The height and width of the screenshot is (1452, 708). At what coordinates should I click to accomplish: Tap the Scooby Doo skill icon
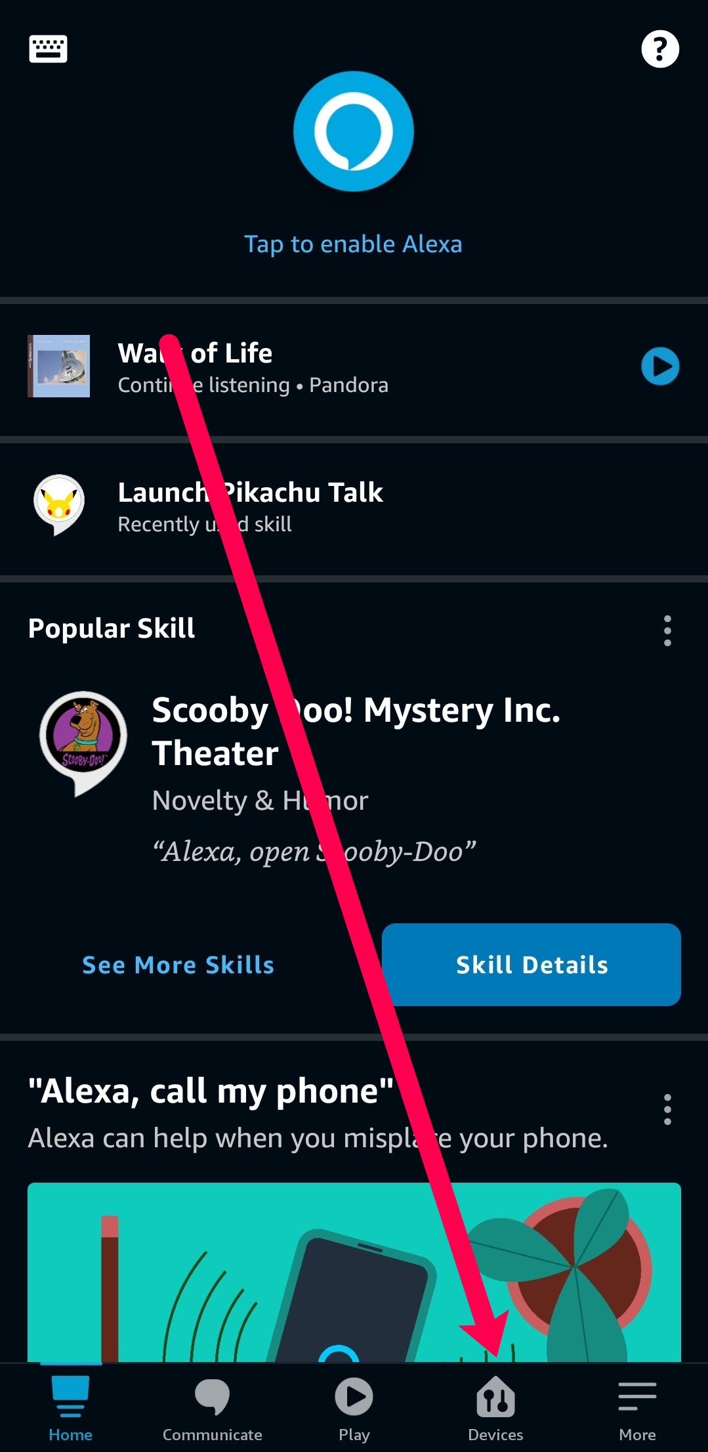83,742
